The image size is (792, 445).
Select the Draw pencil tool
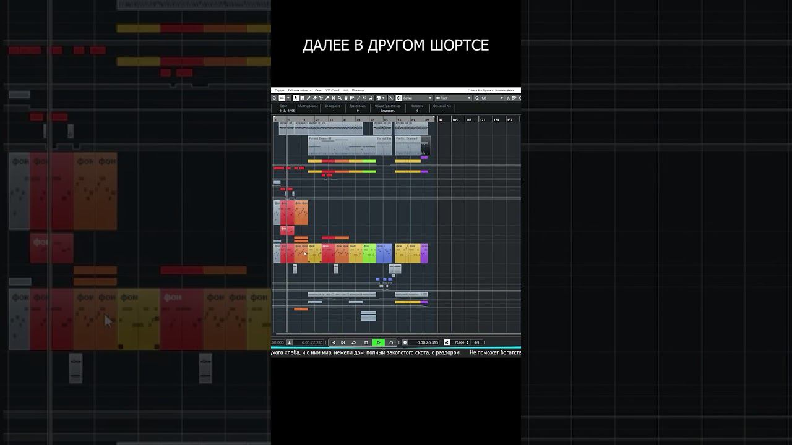coord(309,98)
